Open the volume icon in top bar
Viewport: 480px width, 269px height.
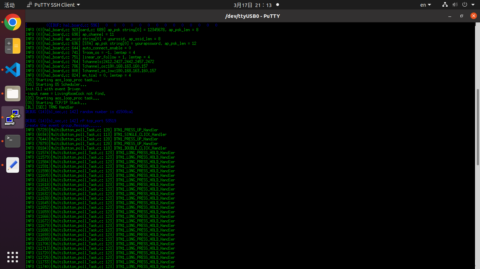pyautogui.click(x=455, y=5)
